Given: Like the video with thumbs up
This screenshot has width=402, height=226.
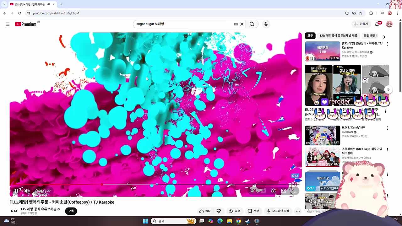Looking at the screenshot, I should click(205, 211).
